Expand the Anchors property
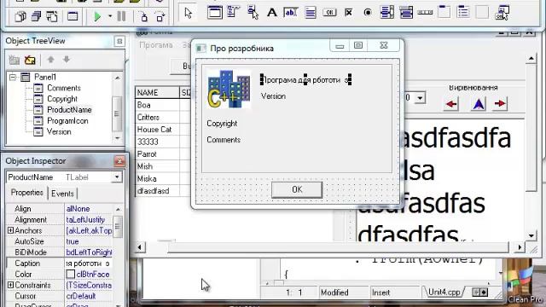 (x=10, y=230)
